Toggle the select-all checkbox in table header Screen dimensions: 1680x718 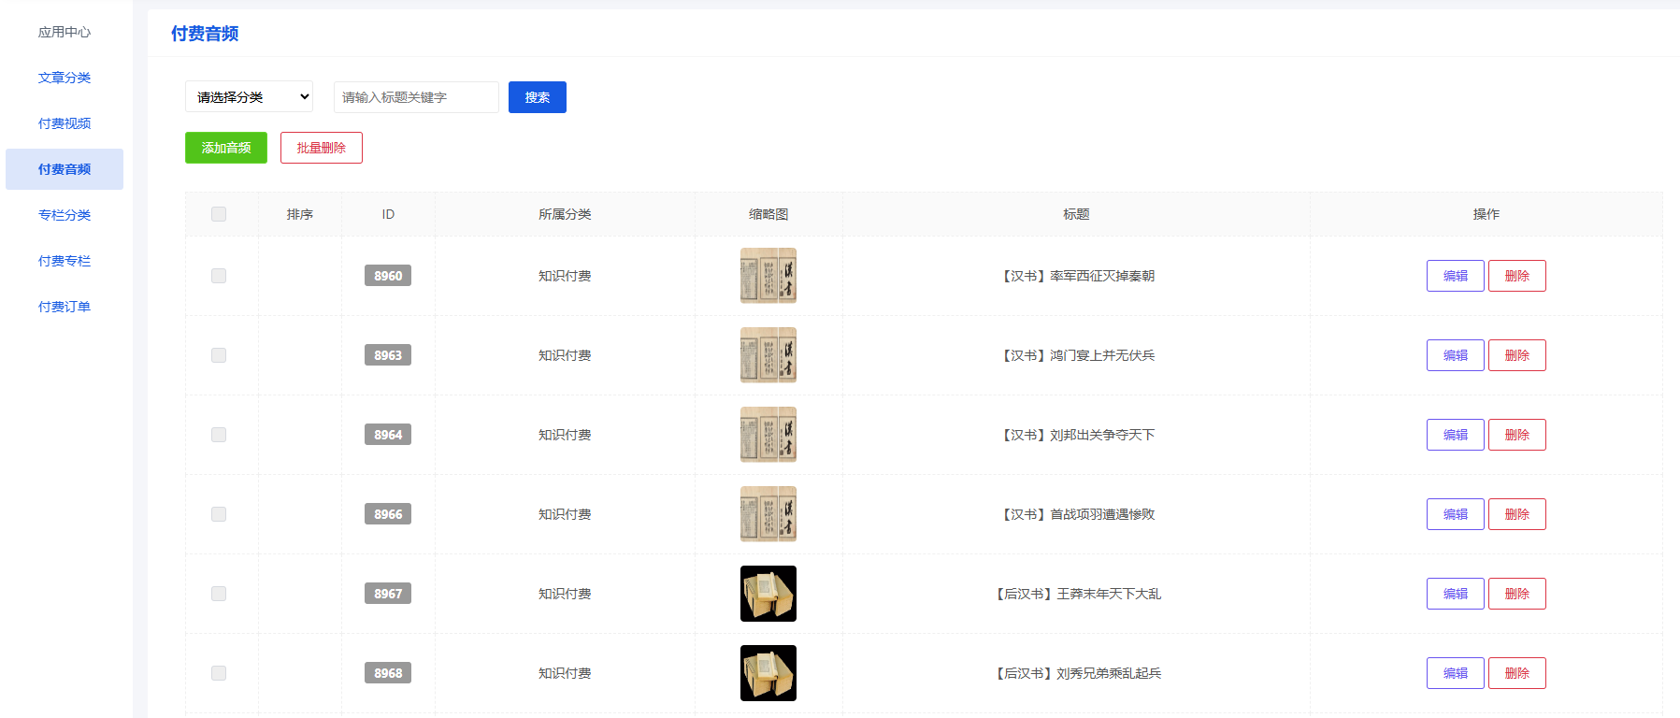point(219,214)
